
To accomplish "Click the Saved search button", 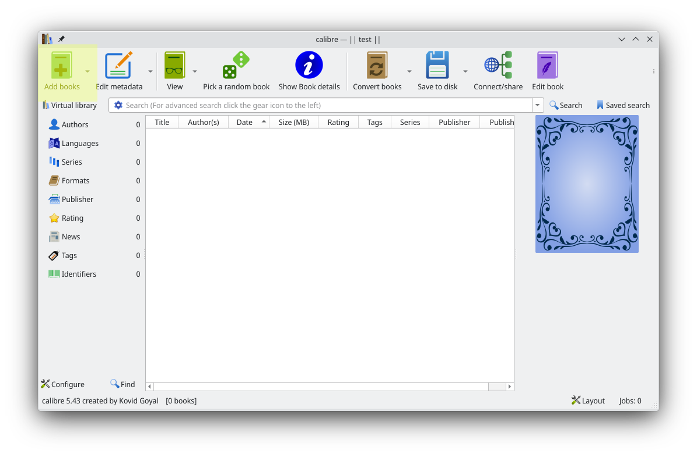I will pyautogui.click(x=622, y=105).
